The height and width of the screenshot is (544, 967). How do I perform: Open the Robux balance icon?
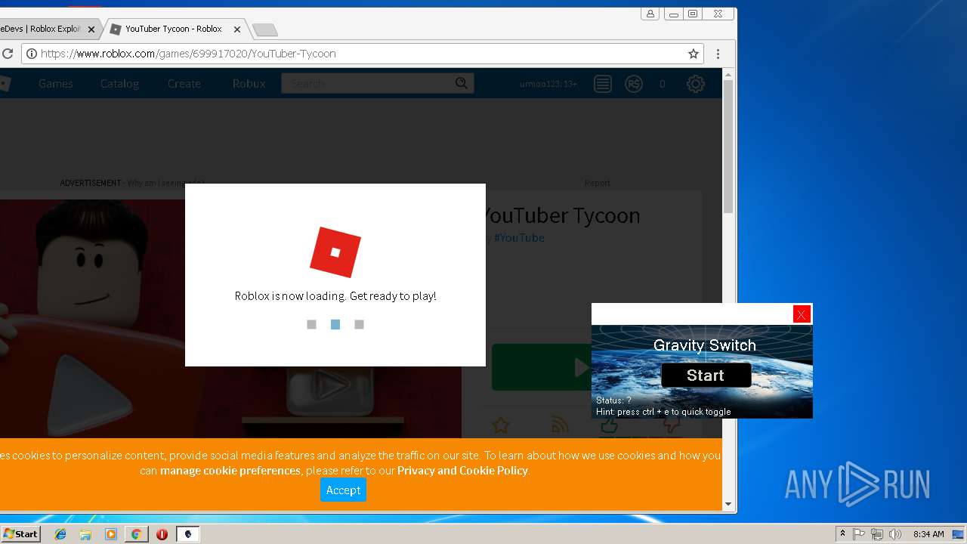[x=634, y=84]
